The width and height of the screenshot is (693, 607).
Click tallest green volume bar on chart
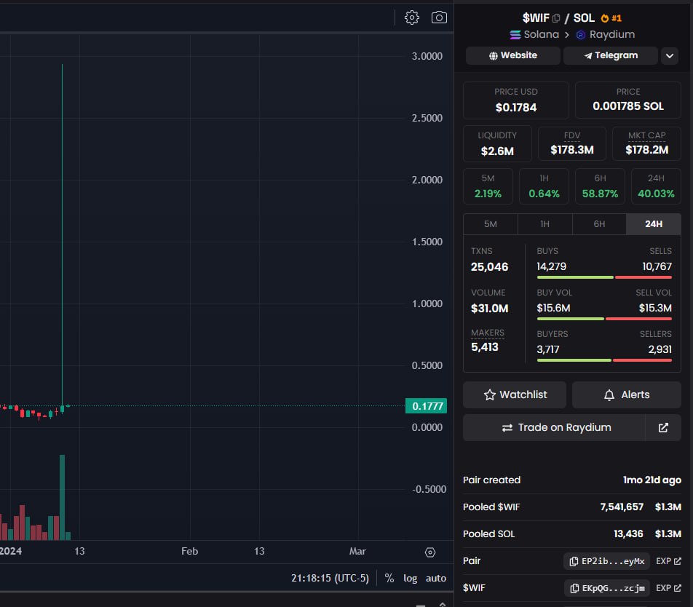[x=63, y=497]
